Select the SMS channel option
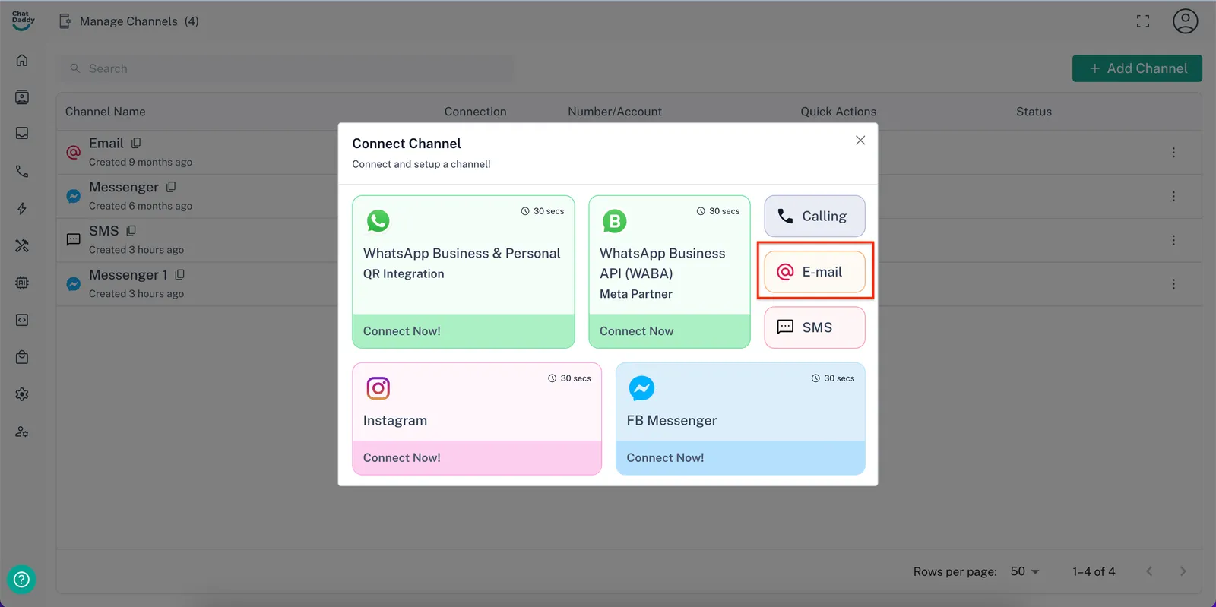This screenshot has width=1216, height=607. (x=814, y=327)
